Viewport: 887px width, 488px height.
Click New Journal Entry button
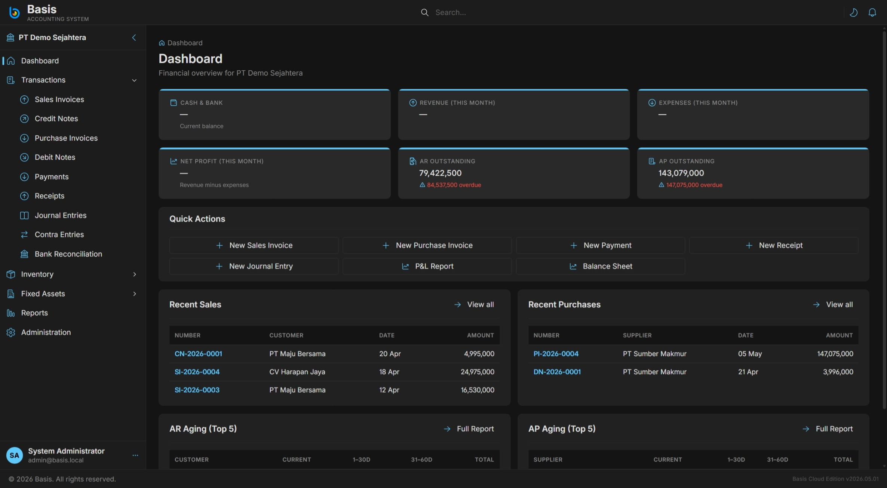click(254, 266)
